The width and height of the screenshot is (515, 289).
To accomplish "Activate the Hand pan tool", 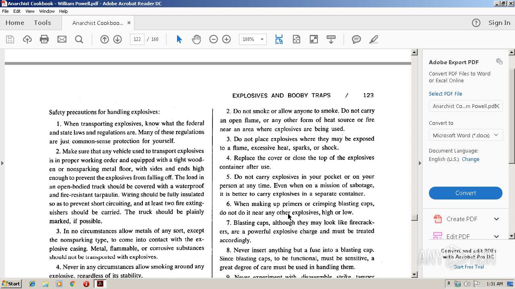I will 196,39.
